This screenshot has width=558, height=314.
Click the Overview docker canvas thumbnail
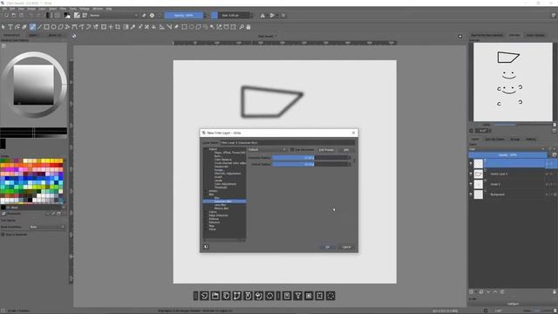513,82
